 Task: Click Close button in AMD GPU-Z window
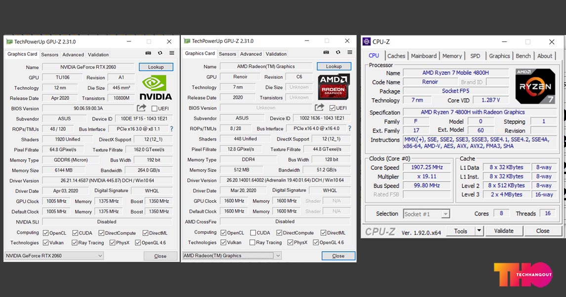338,256
